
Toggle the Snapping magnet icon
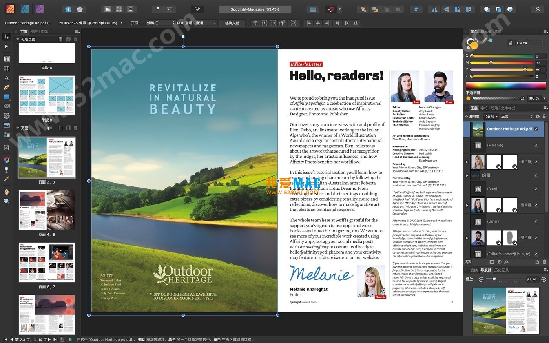point(331,9)
